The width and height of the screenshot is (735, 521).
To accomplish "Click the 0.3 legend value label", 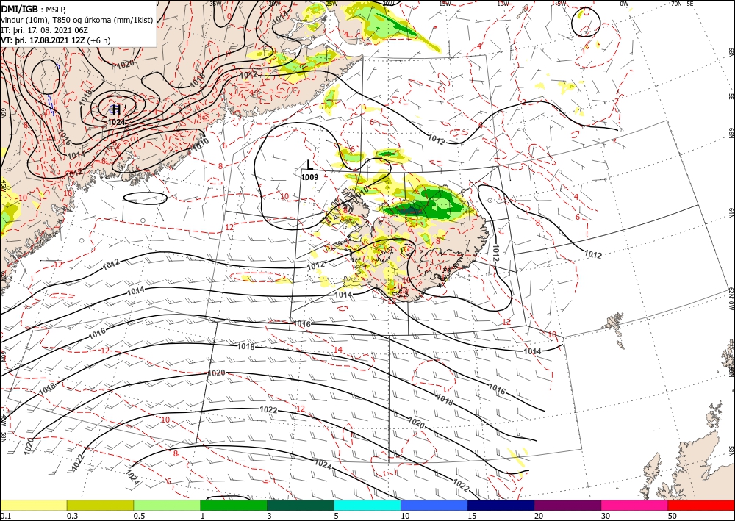I will [72, 516].
